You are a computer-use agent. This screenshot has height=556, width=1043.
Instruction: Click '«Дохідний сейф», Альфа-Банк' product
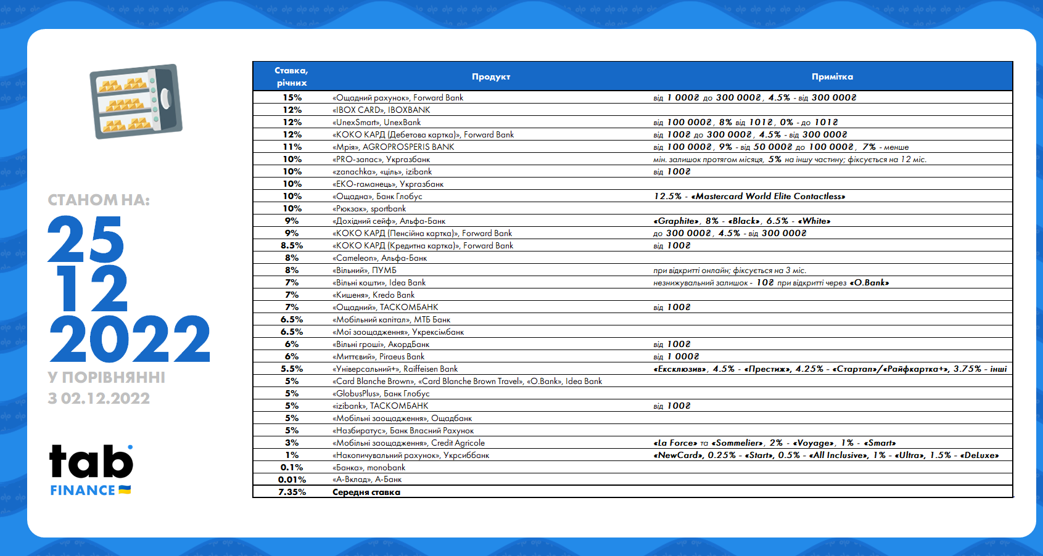coord(389,221)
